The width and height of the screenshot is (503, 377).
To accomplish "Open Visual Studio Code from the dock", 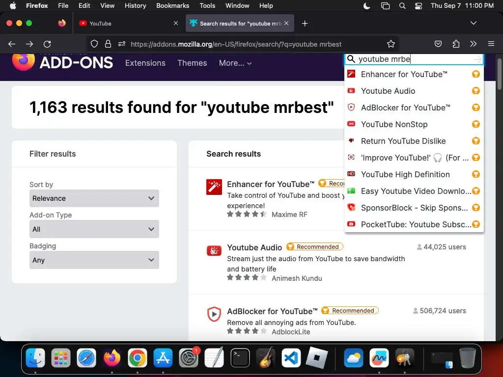I will pos(291,358).
